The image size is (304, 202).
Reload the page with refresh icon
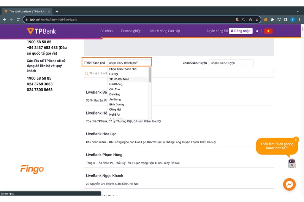click(18, 20)
